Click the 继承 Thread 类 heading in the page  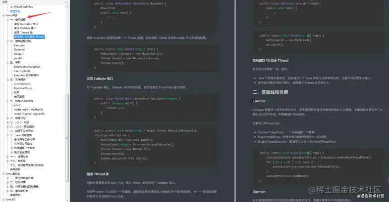(98, 174)
